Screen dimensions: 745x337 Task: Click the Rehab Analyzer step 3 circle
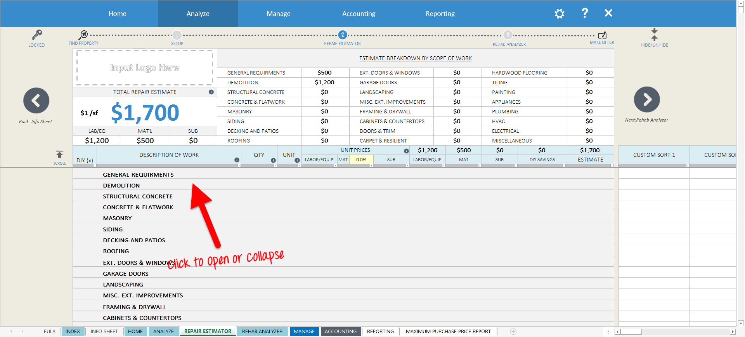point(508,35)
